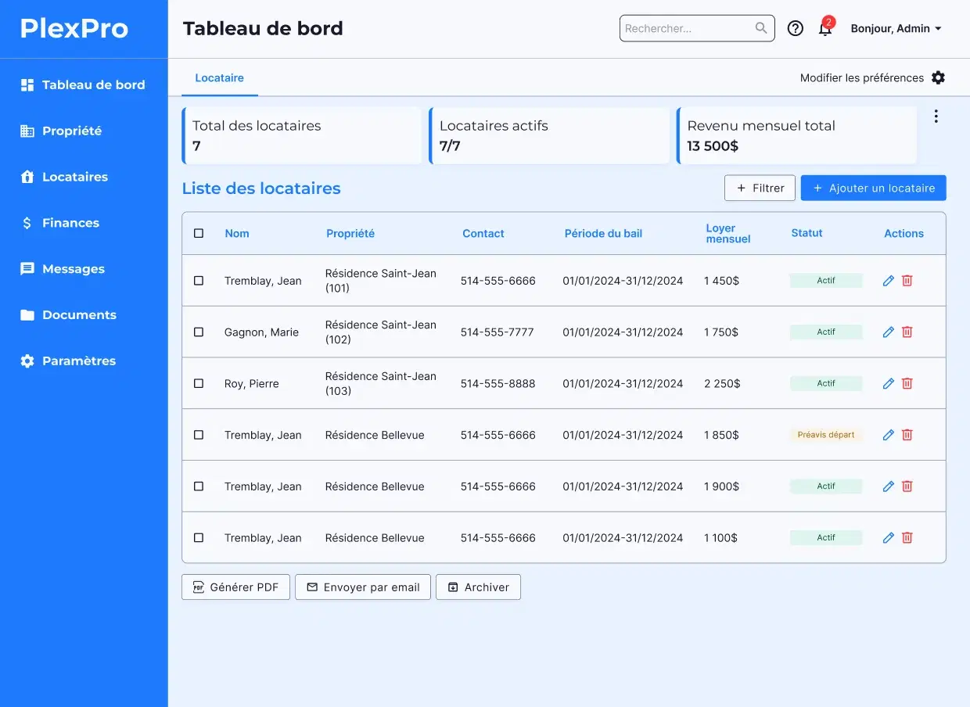Click the preferences gear icon
Screen dimensions: 970x707
point(938,78)
